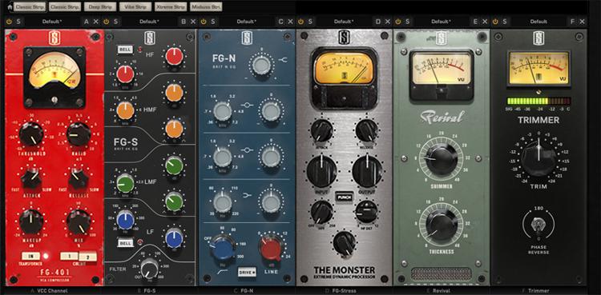The width and height of the screenshot is (601, 295).
Task: Click the slot letter F in header
Action: tap(573, 22)
